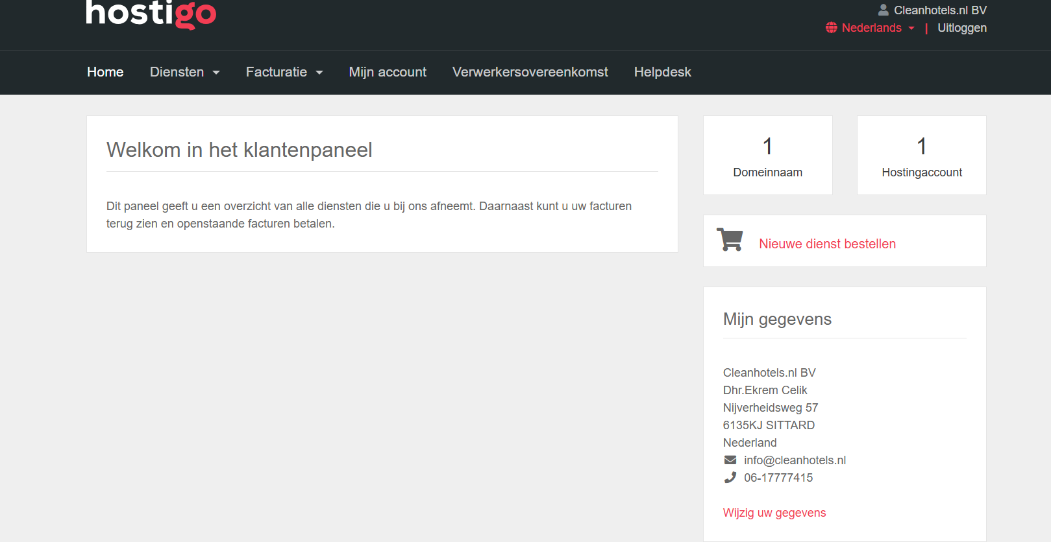
Task: Click Wijzig uw gegevens link
Action: click(x=774, y=513)
